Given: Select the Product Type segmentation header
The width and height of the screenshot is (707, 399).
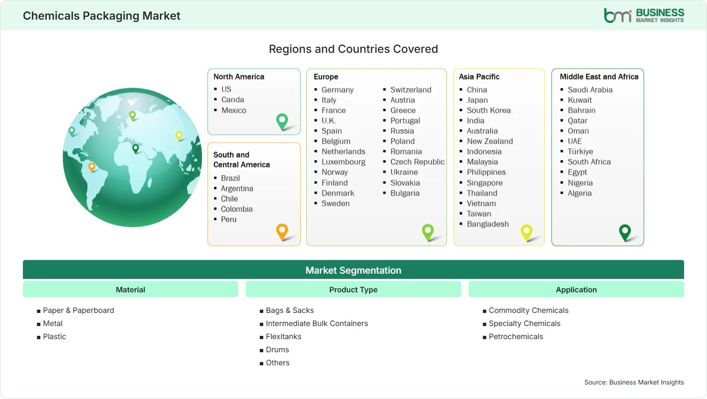Looking at the screenshot, I should pyautogui.click(x=353, y=290).
